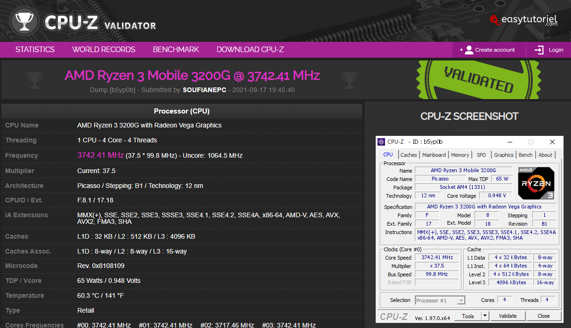This screenshot has height=328, width=571.
Task: Switch to the Caches tab
Action: point(409,155)
